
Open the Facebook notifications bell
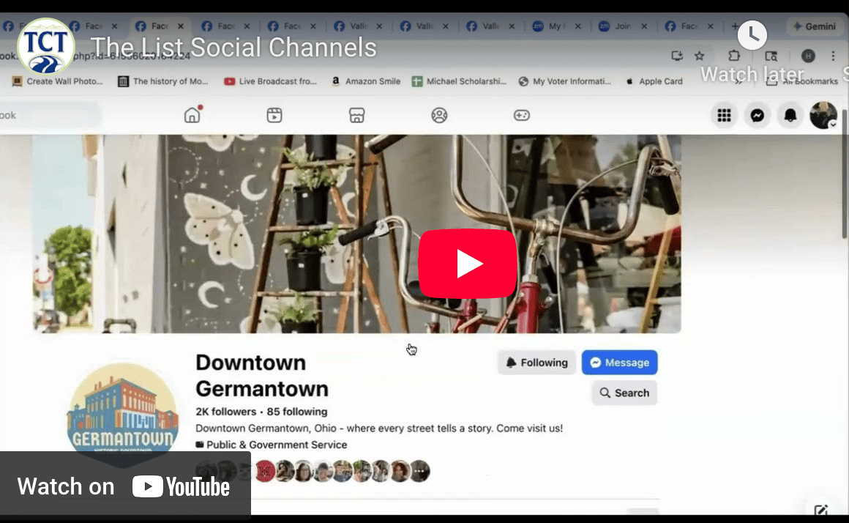coord(790,115)
